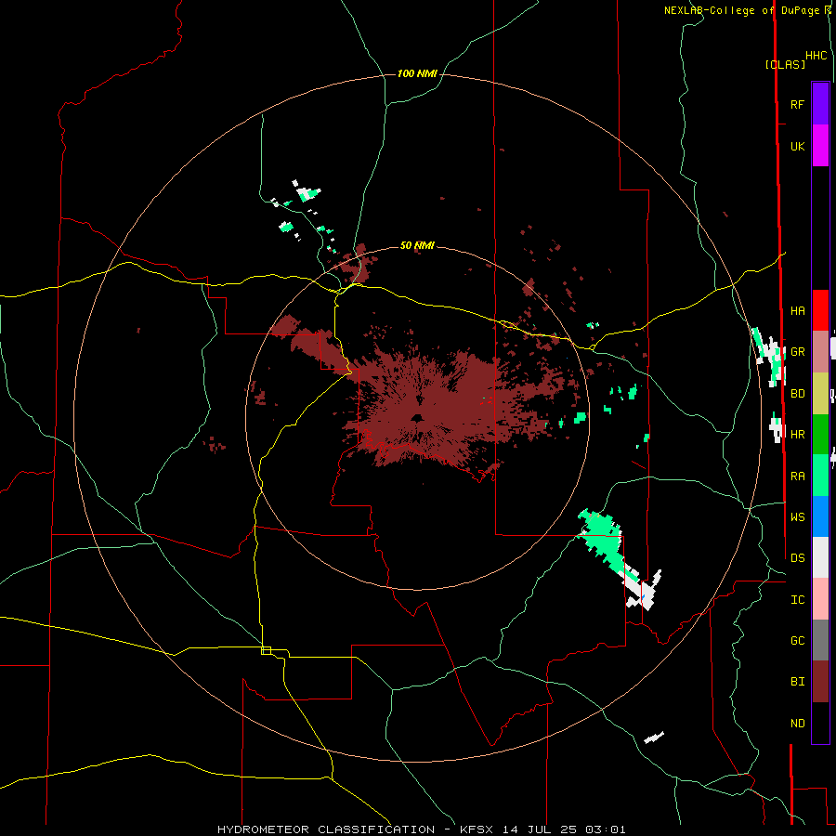The width and height of the screenshot is (836, 836).
Task: Click the radar site center hole
Action: tap(417, 418)
